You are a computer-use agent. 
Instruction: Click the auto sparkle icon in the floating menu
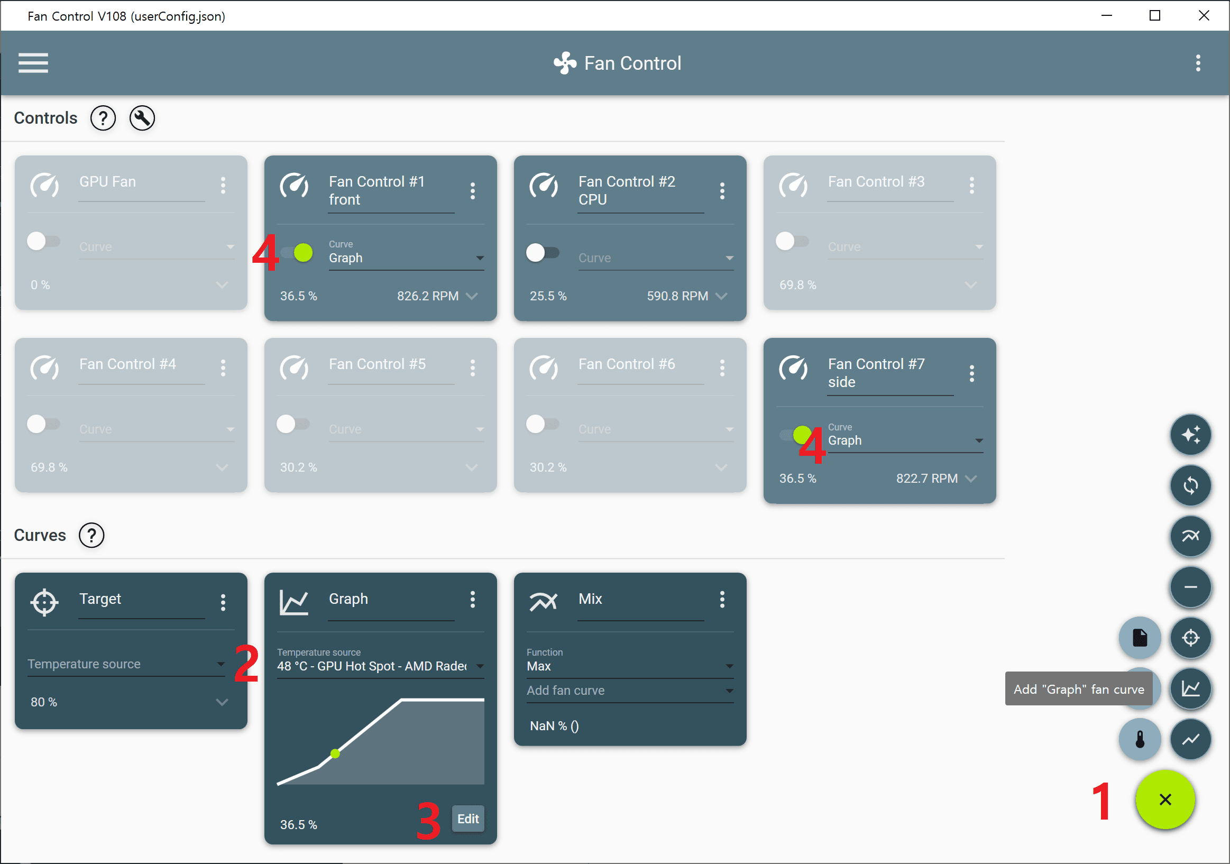coord(1190,435)
